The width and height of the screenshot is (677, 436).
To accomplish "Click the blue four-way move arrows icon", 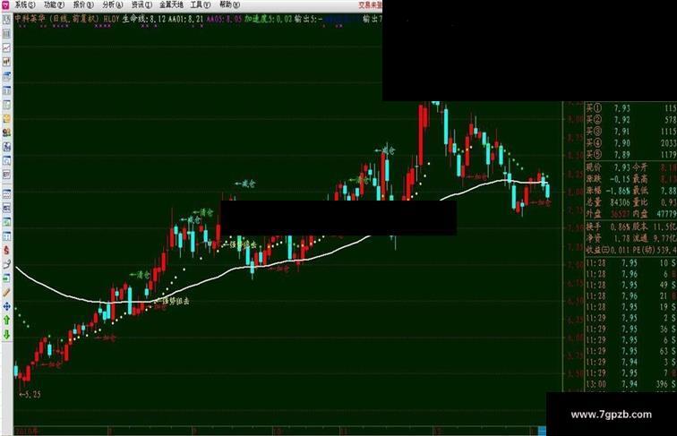I will (x=6, y=306).
